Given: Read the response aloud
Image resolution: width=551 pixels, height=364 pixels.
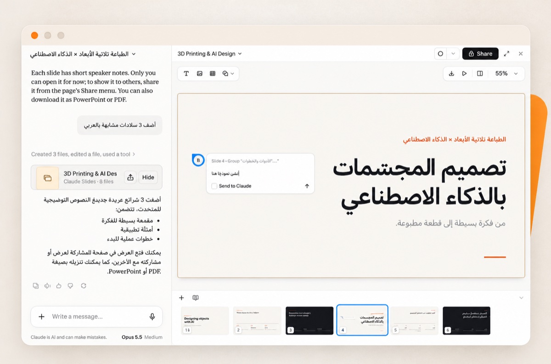Looking at the screenshot, I should tap(47, 286).
